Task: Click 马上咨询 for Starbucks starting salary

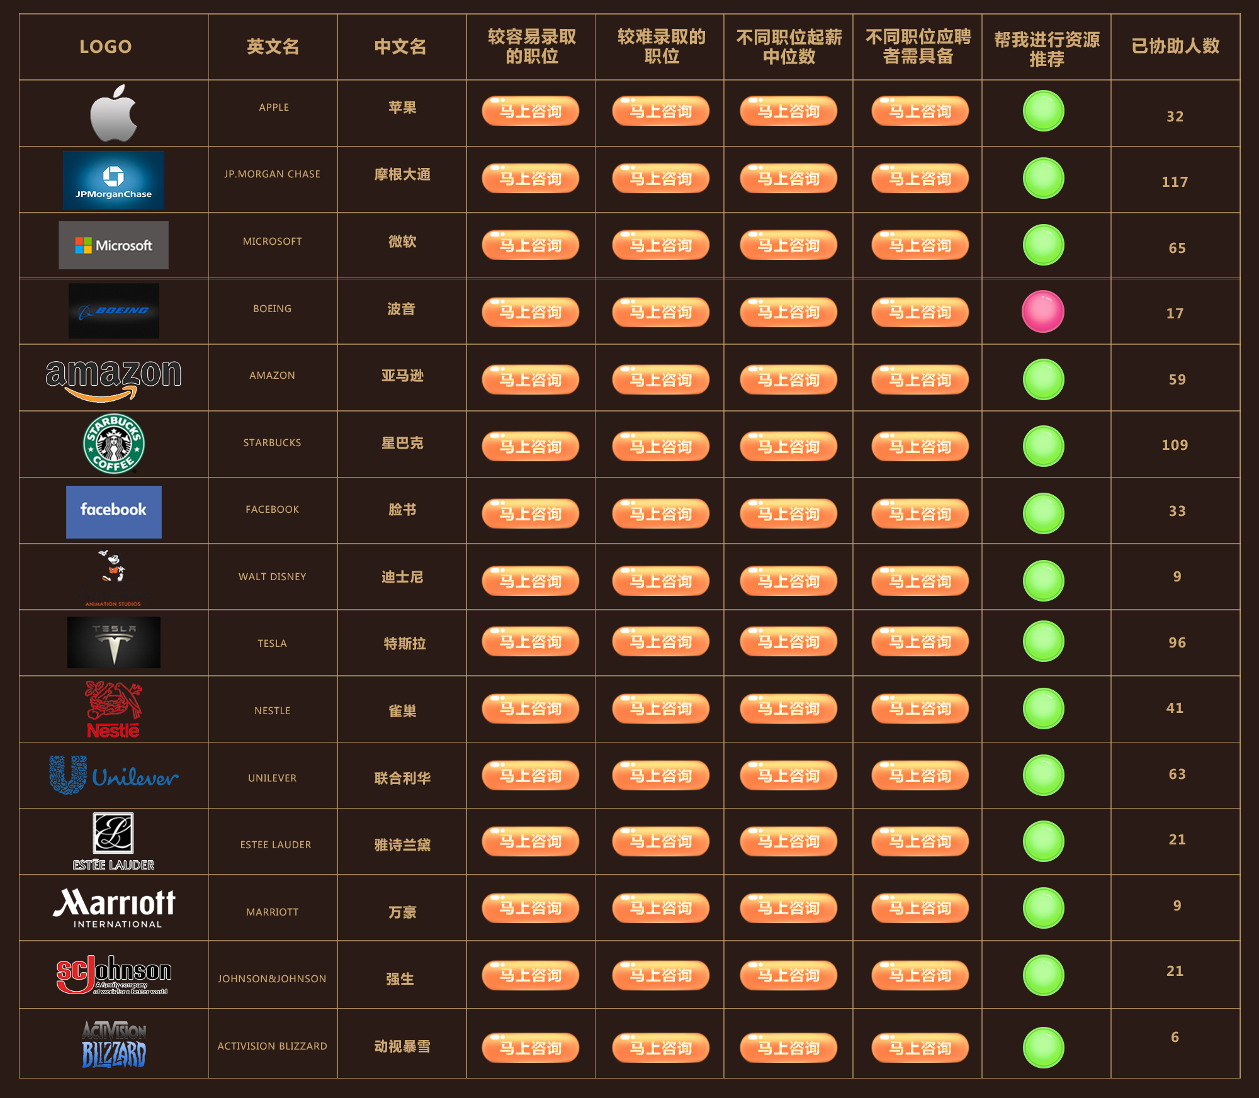Action: [789, 447]
